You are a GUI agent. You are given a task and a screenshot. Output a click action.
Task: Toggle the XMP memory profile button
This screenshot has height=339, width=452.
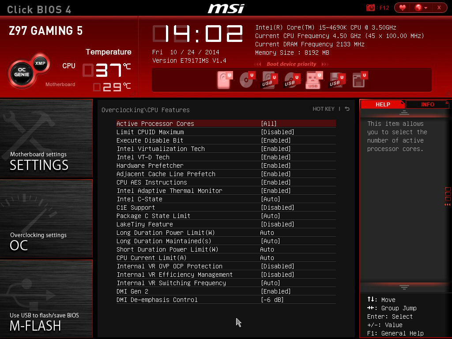pyautogui.click(x=40, y=63)
